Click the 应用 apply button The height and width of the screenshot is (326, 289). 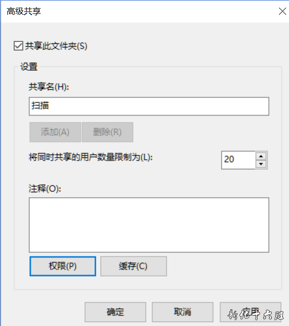[251, 312]
